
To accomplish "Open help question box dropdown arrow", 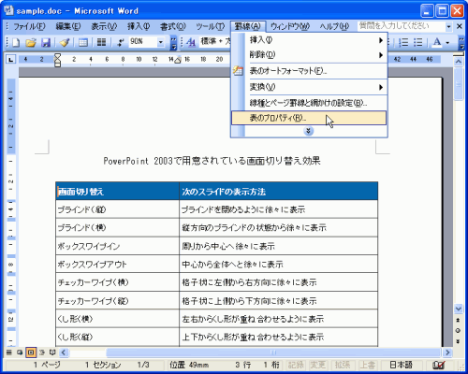I will coord(448,27).
